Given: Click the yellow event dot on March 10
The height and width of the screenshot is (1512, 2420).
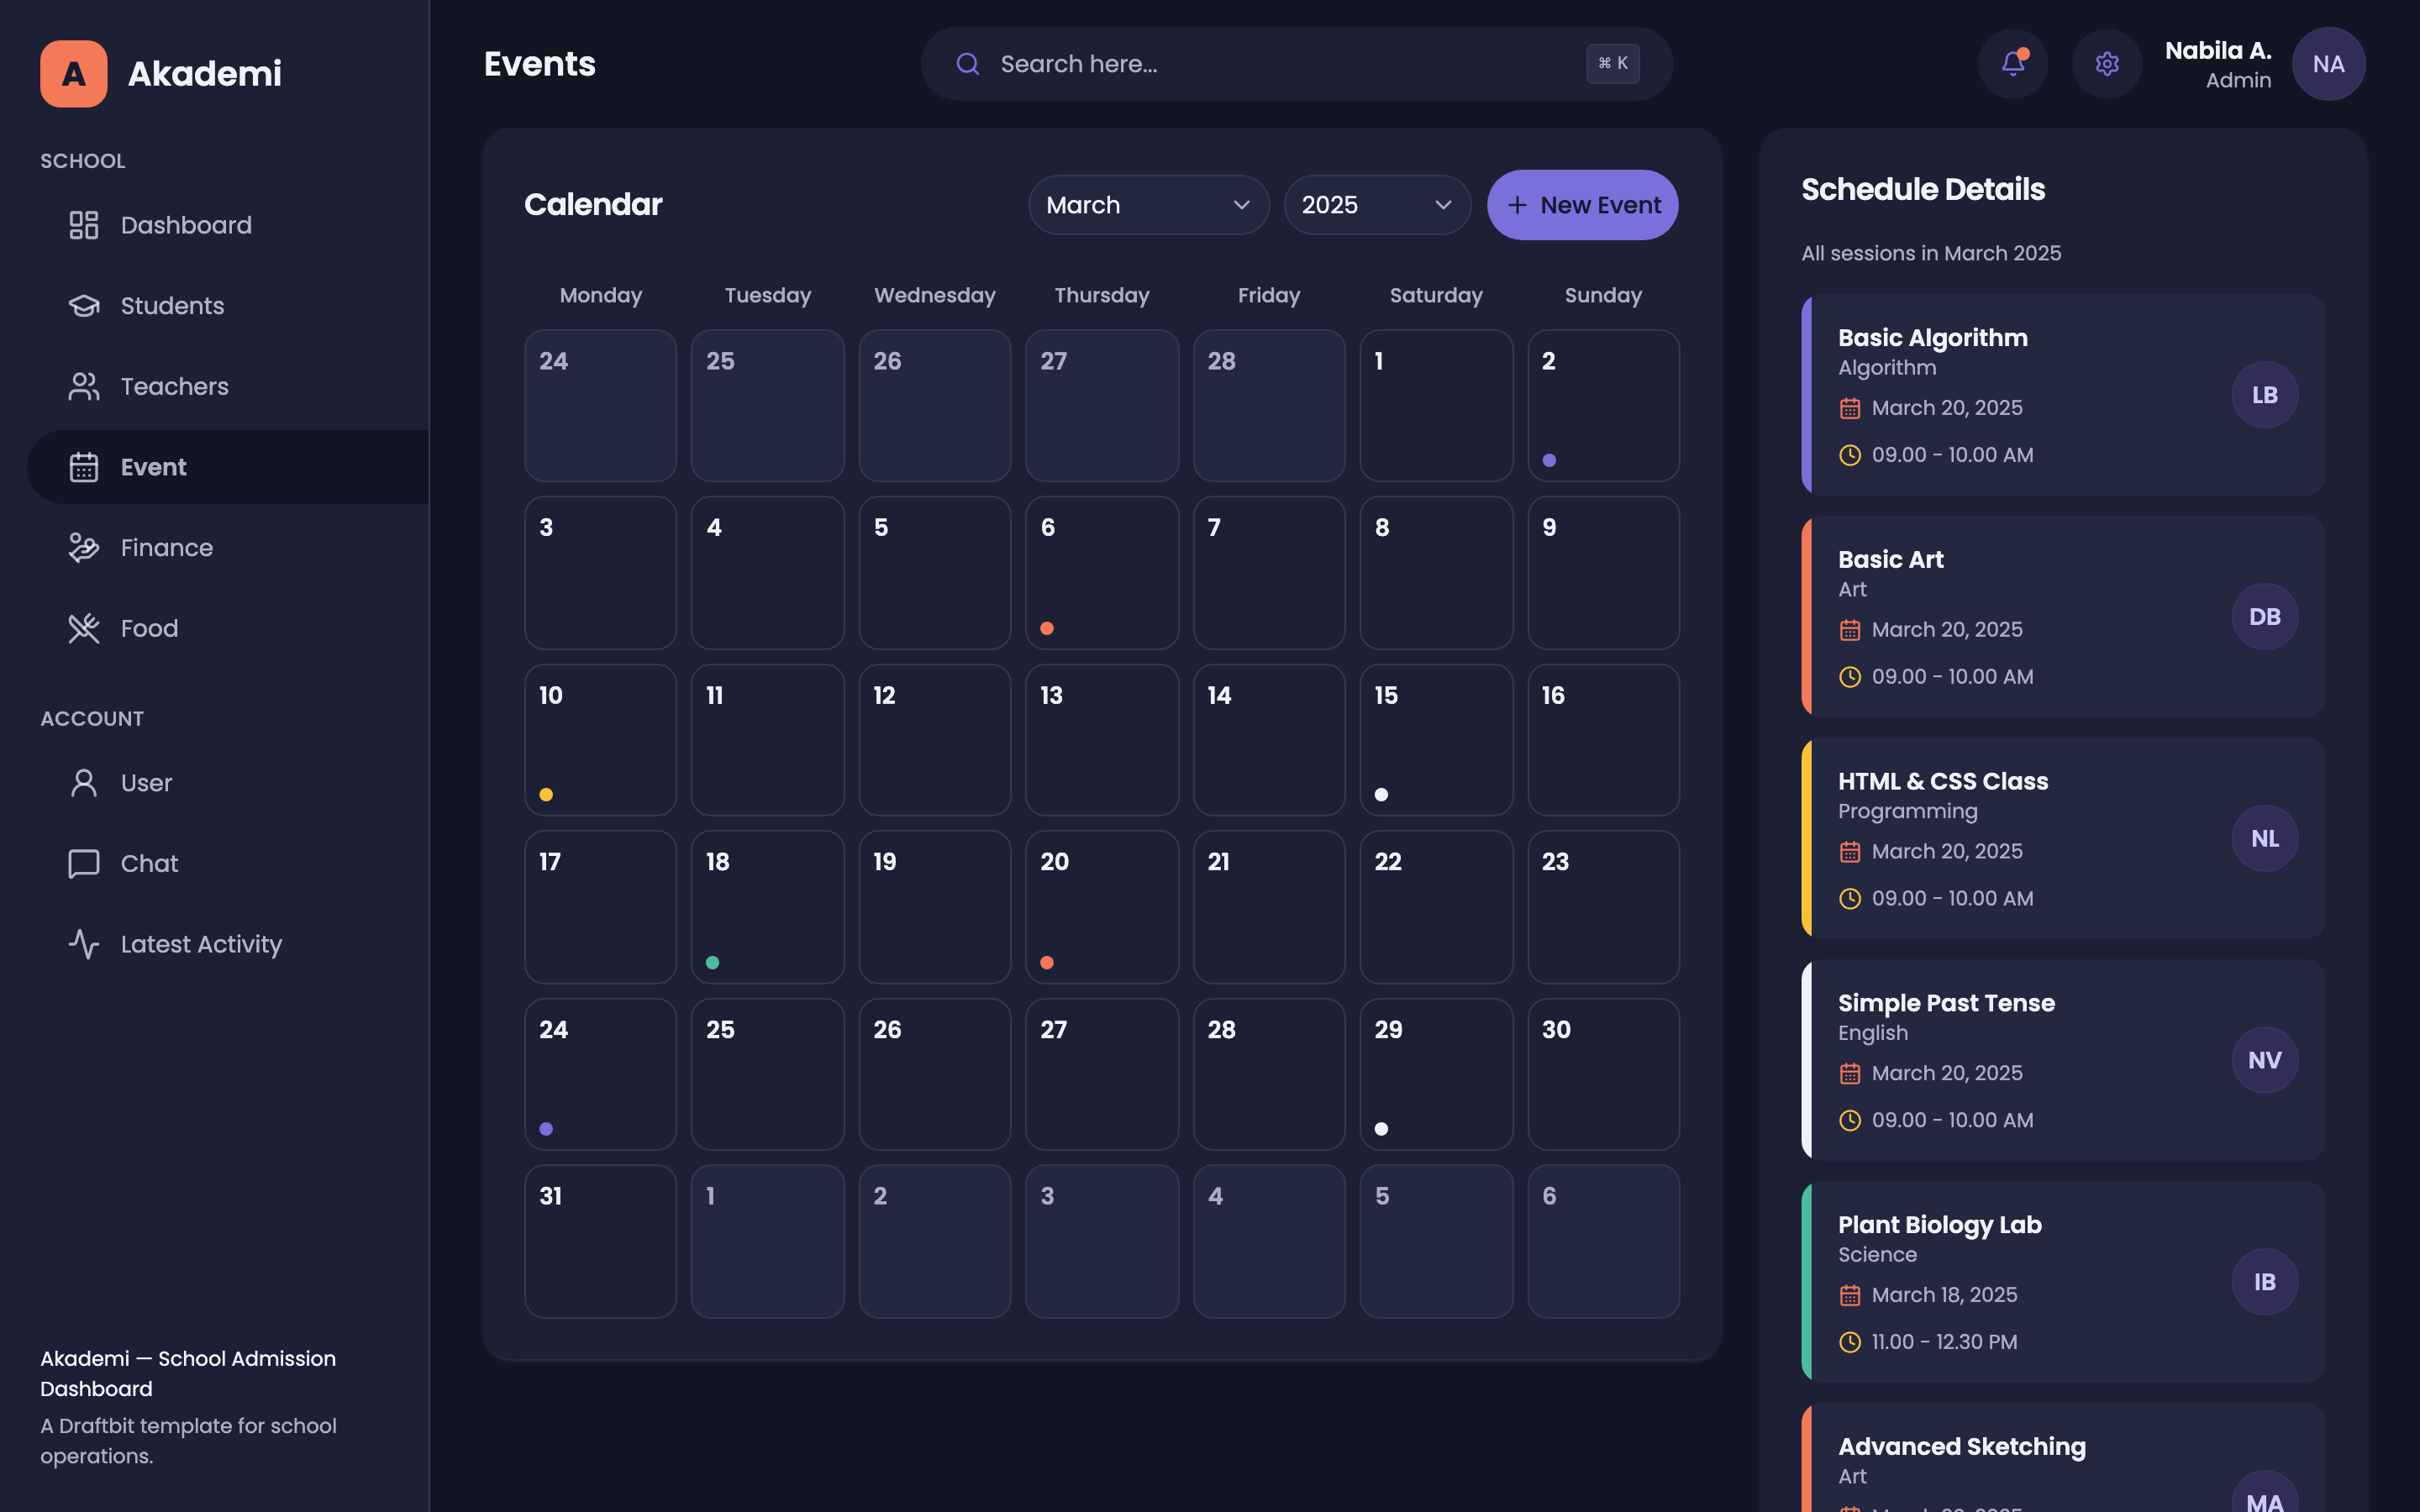Looking at the screenshot, I should click(546, 795).
